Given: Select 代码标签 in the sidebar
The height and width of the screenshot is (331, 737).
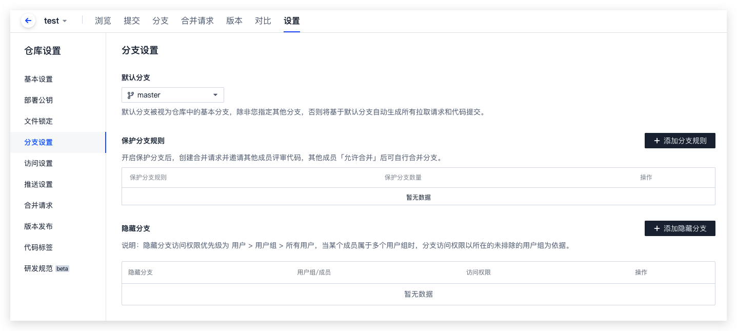Looking at the screenshot, I should click(38, 247).
